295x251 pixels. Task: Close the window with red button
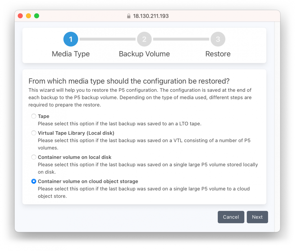(20, 16)
